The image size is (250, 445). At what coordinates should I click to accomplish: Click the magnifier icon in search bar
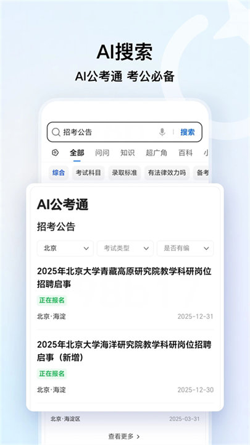pos(56,132)
